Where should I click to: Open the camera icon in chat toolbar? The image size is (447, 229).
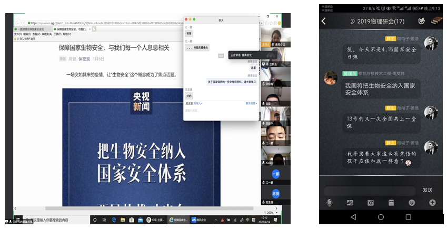[x=371, y=203]
